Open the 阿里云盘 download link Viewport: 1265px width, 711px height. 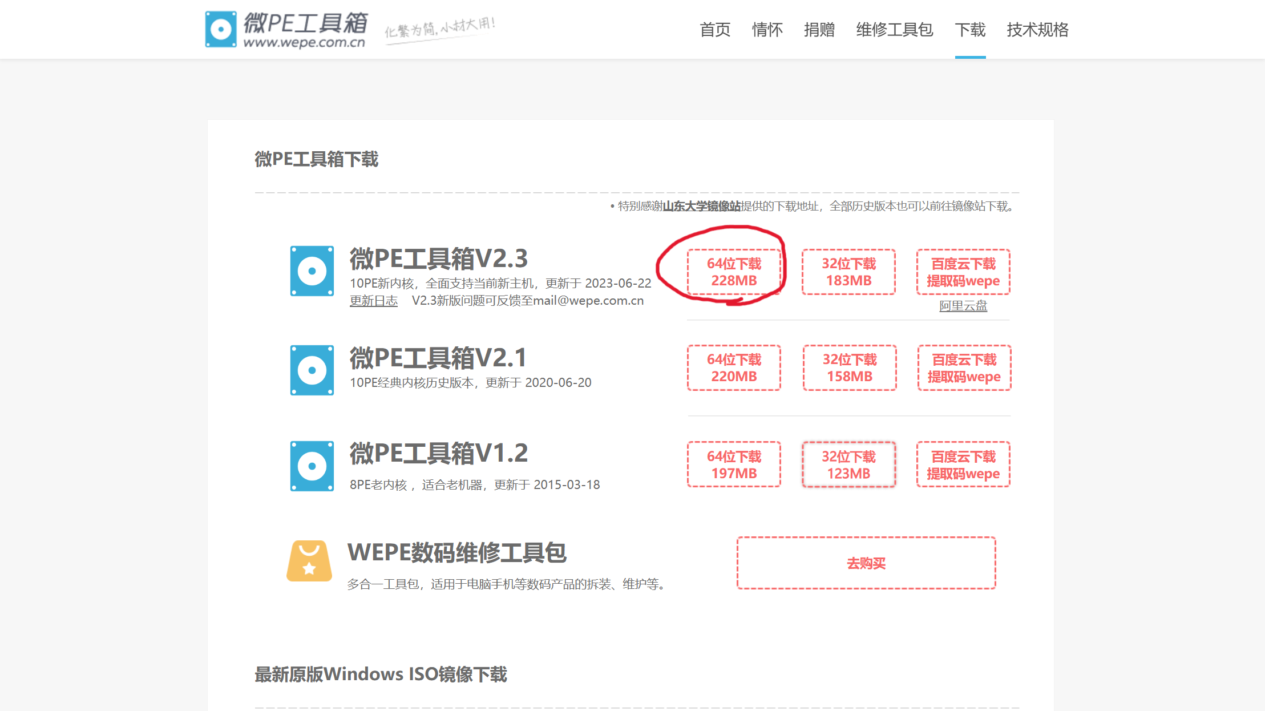[963, 306]
